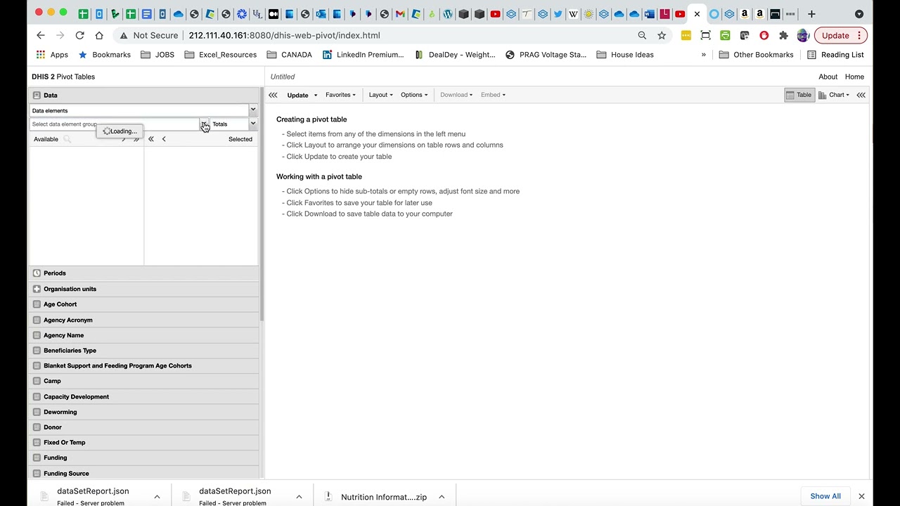The width and height of the screenshot is (900, 506).
Task: Open a new browser tab
Action: 811,14
